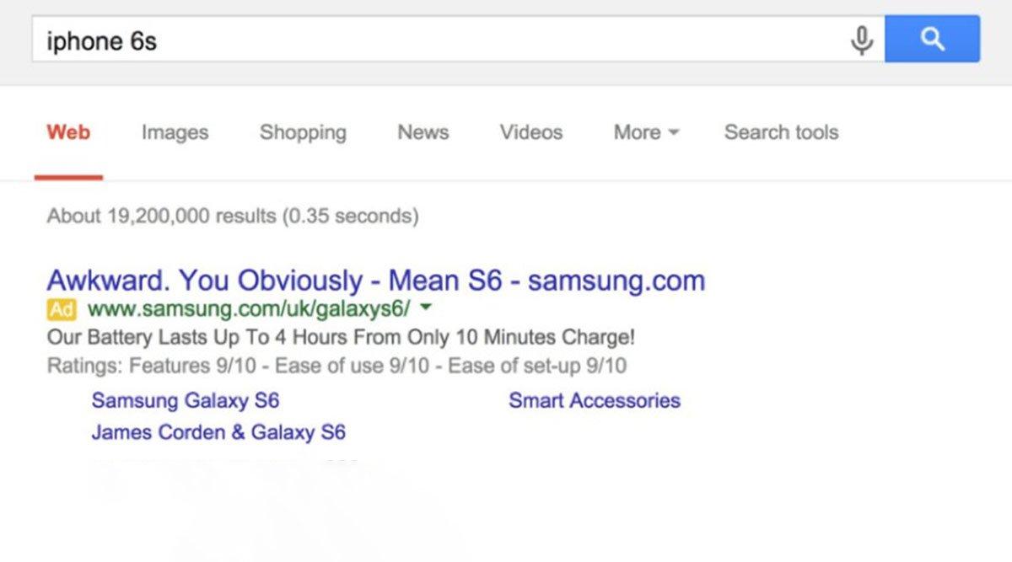Click the magnifying glass search button
Viewport: 1012px width, 562px height.
[x=933, y=38]
